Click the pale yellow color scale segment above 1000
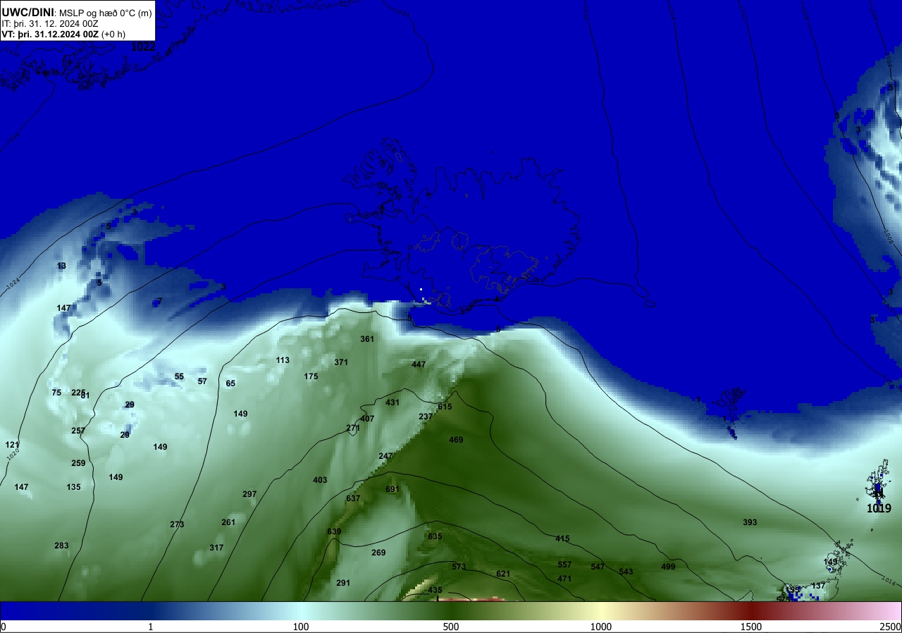 point(601,610)
